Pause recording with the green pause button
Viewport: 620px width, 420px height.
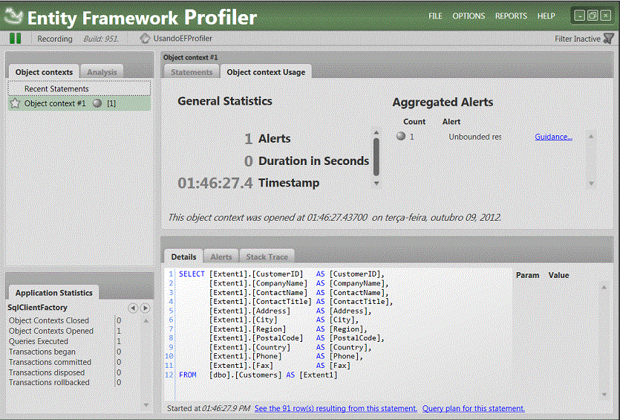point(16,39)
